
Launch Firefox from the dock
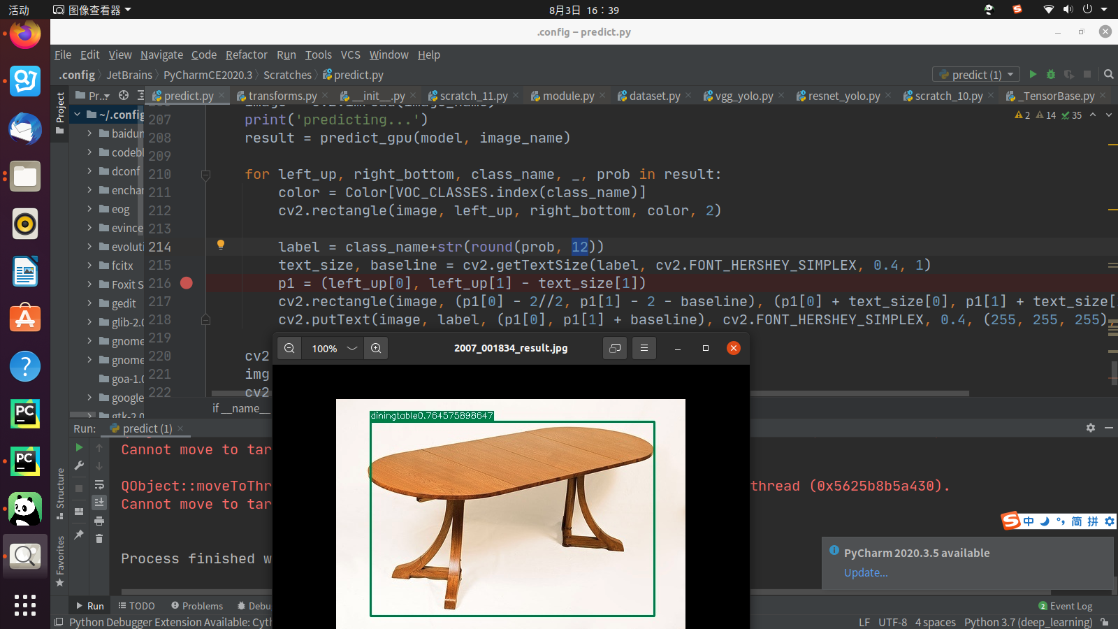coord(24,34)
